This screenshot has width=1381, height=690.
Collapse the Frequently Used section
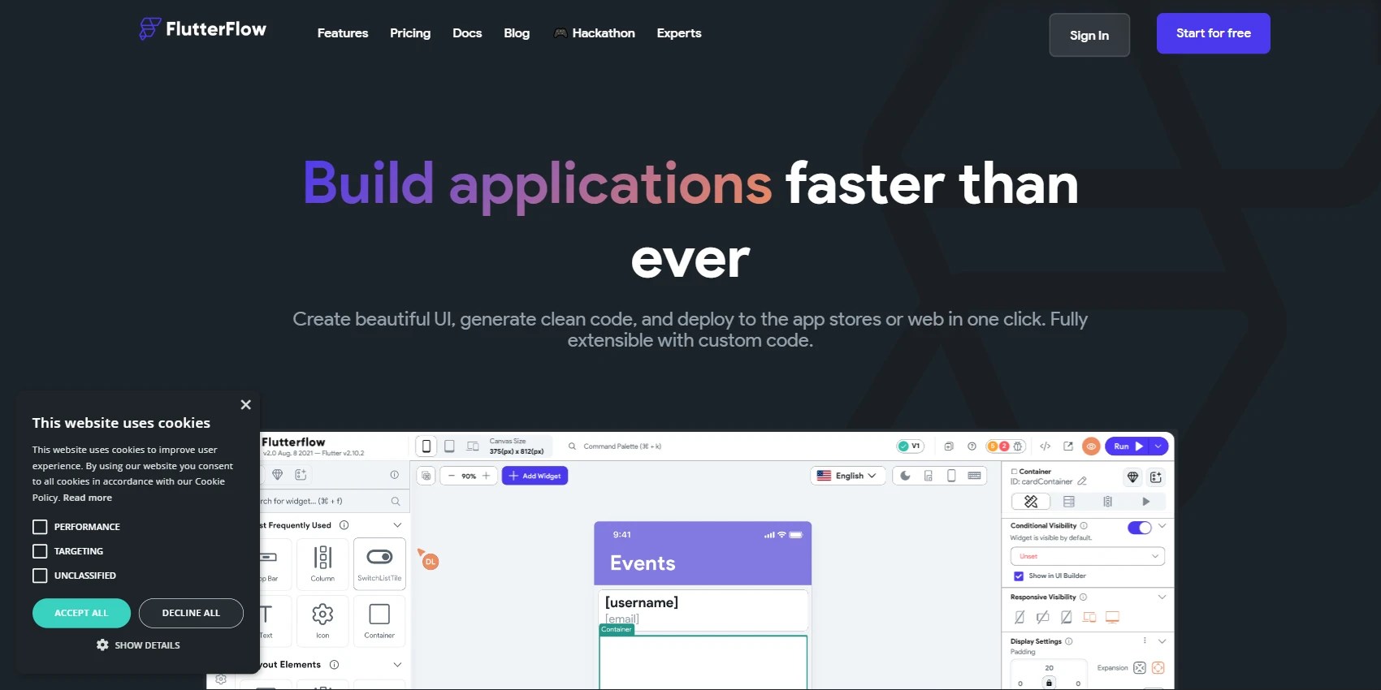397,525
